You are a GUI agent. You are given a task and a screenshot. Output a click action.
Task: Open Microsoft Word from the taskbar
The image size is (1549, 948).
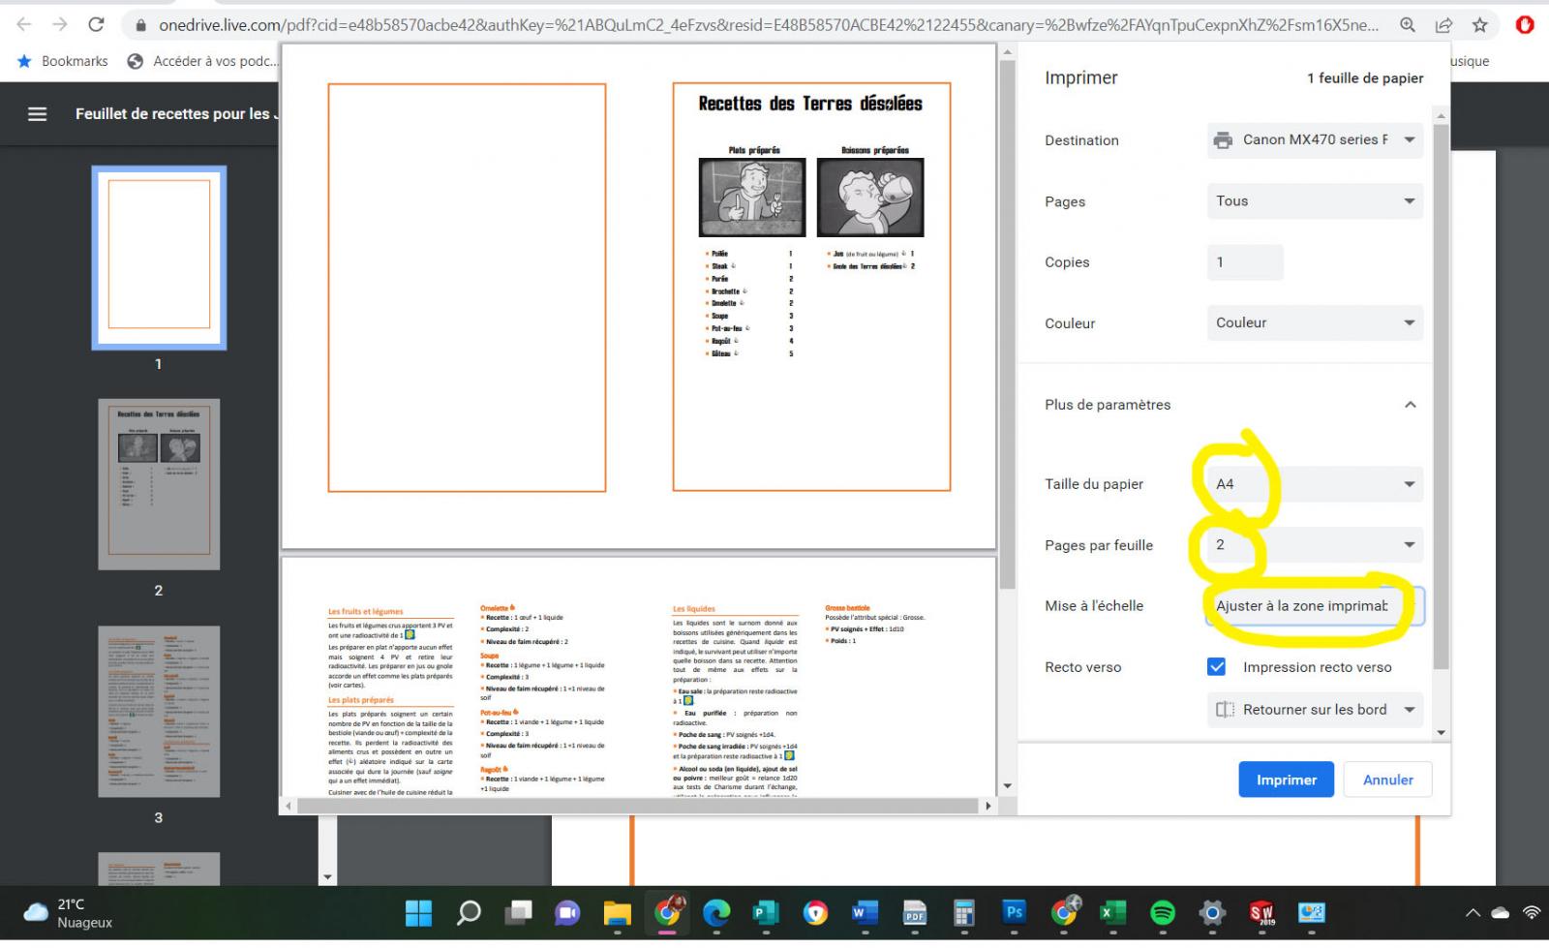pos(864,912)
